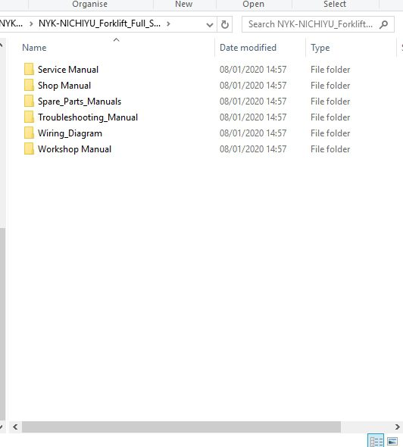This screenshot has width=403, height=447.
Task: Click the Wiring_Diagram folder icon
Action: tap(29, 133)
